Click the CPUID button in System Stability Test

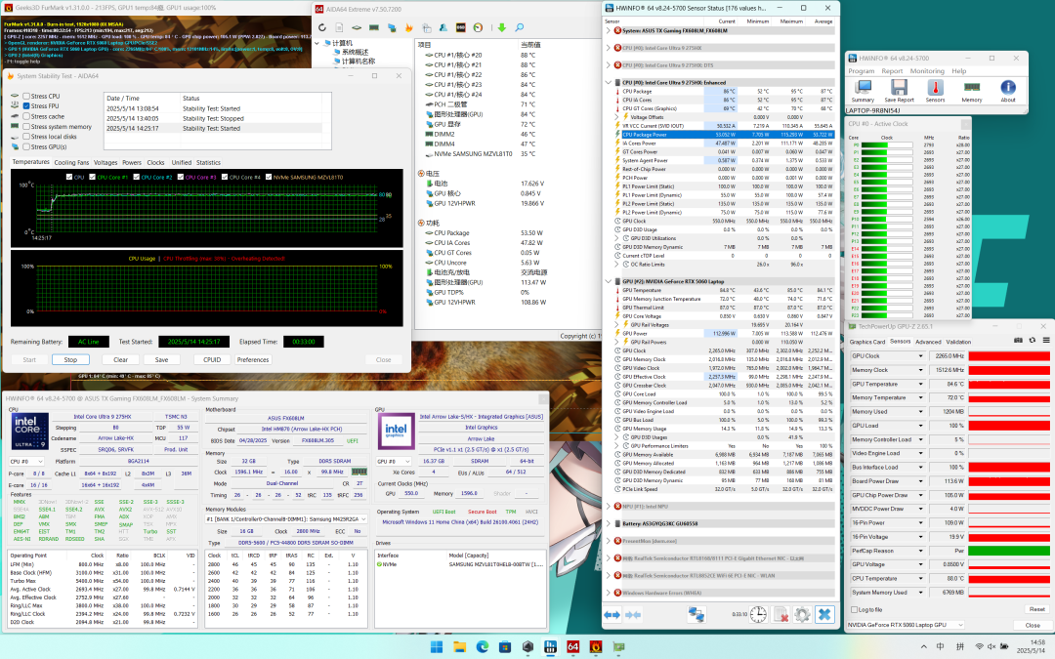pyautogui.click(x=212, y=359)
